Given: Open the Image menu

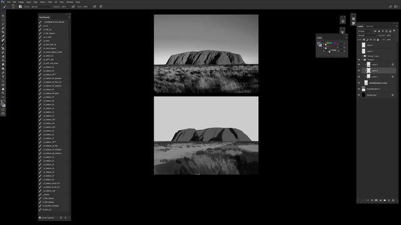Looking at the screenshot, I should point(21,2).
